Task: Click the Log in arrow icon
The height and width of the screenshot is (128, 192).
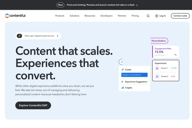Action: pyautogui.click(x=156, y=16)
